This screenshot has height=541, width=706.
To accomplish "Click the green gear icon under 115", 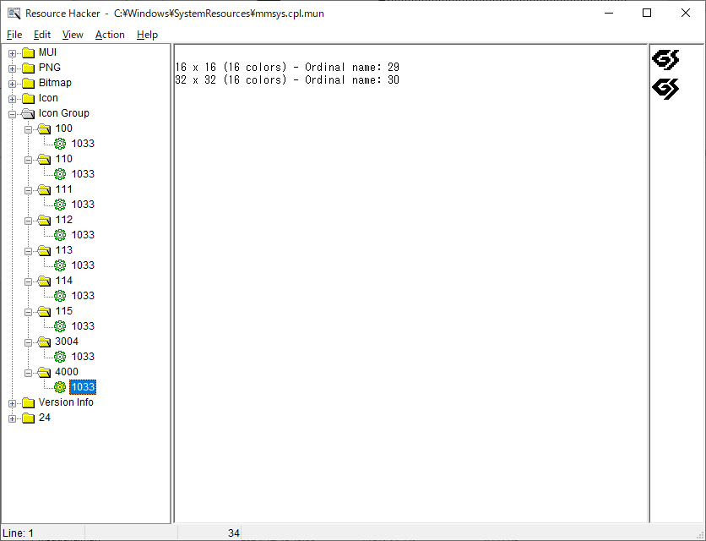I will [60, 326].
